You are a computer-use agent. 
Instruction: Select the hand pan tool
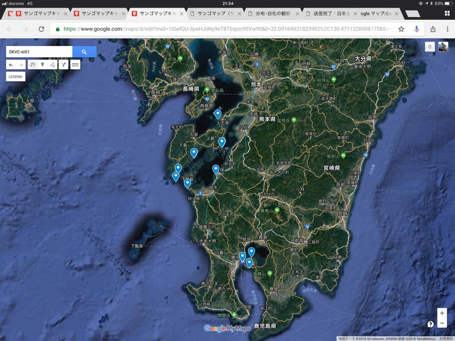click(32, 65)
